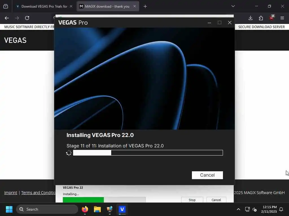Image resolution: width=289 pixels, height=216 pixels.
Task: Close the Download VEGAS Pro Trials tab
Action: pyautogui.click(x=71, y=6)
